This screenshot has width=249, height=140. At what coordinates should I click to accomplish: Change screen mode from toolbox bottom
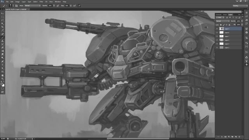(x=2, y=92)
